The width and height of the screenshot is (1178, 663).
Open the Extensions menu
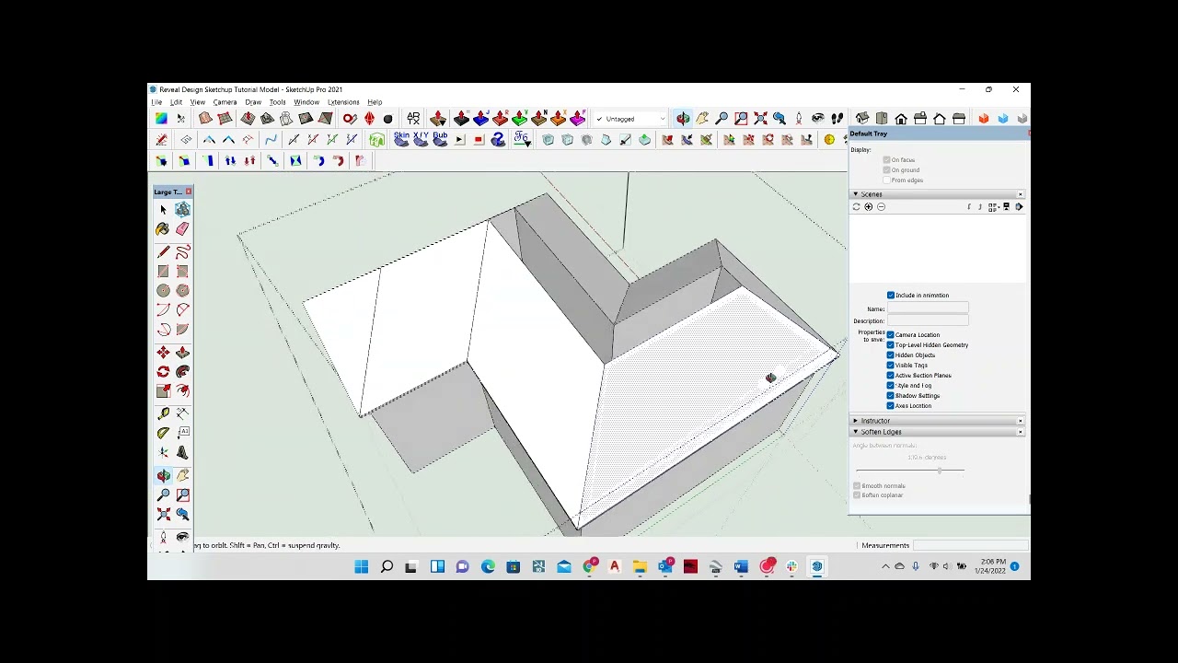coord(343,102)
